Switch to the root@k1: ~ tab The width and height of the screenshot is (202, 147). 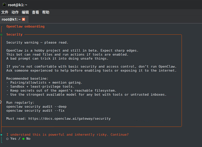tap(11, 19)
